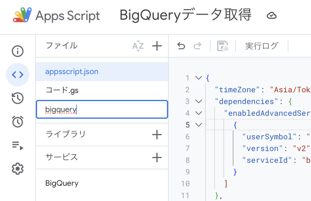Click the サービス section header

click(x=61, y=157)
